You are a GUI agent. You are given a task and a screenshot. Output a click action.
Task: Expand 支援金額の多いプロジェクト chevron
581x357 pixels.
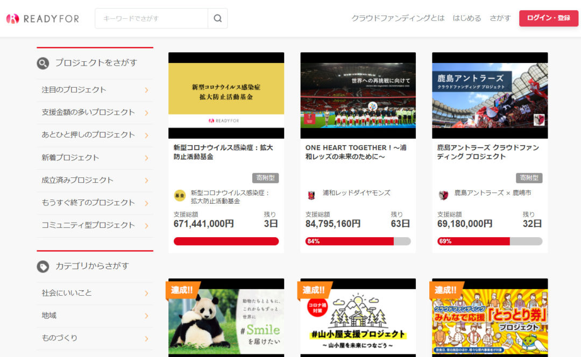coord(147,112)
